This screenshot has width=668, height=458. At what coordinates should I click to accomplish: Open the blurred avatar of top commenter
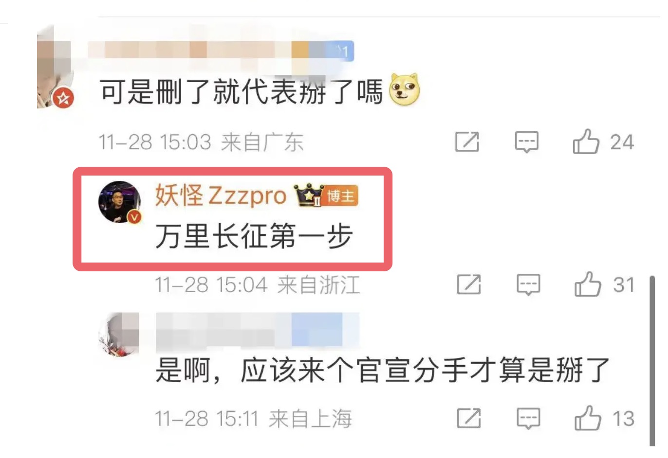[55, 67]
